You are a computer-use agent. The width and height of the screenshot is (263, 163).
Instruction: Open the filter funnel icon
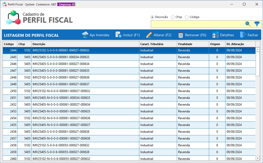[256, 24]
